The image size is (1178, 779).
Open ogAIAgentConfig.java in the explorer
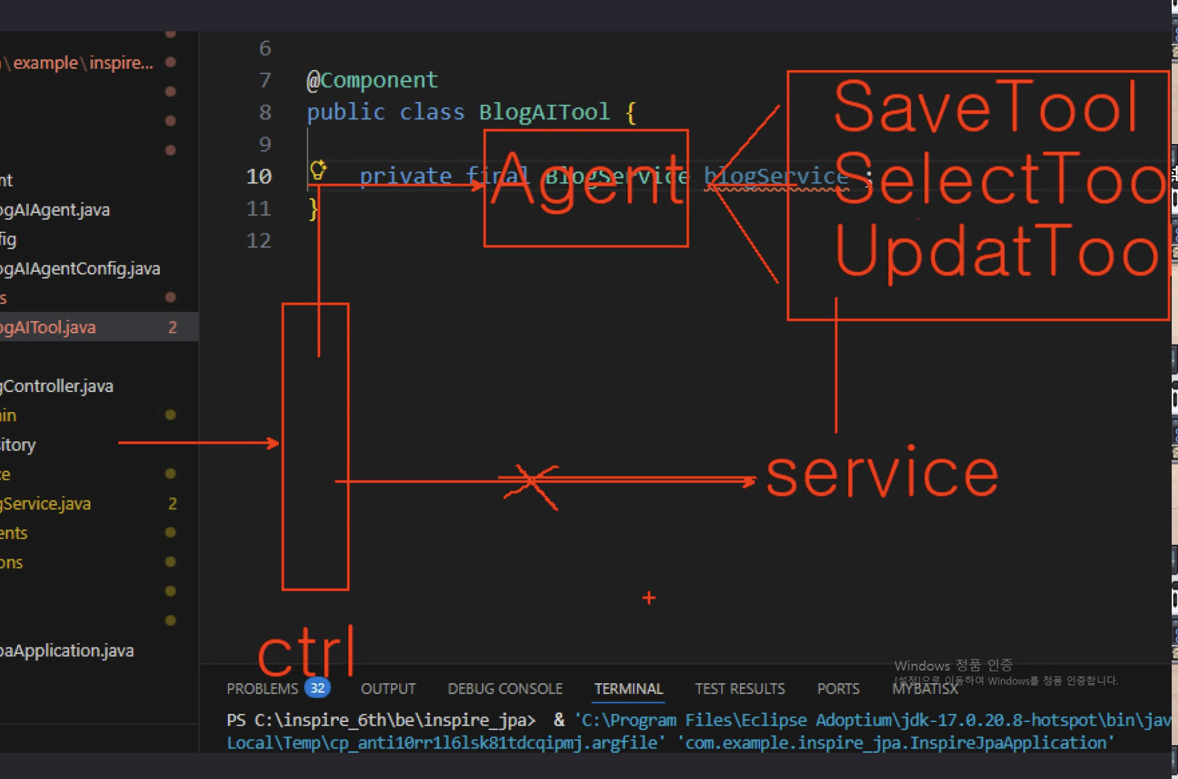pyautogui.click(x=80, y=269)
